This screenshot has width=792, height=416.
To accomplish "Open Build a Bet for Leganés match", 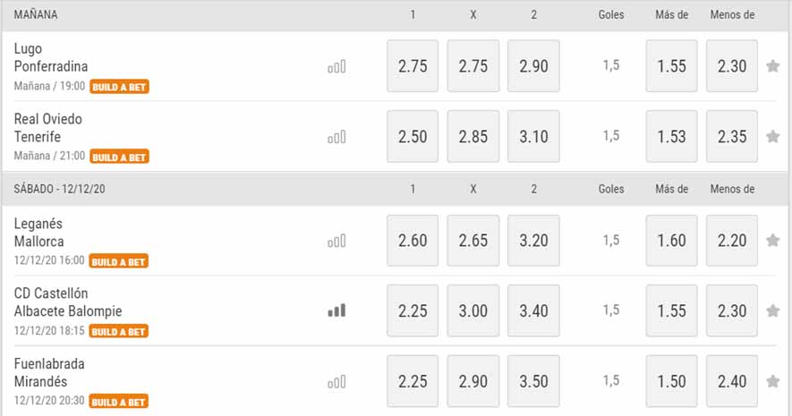I will 119,261.
